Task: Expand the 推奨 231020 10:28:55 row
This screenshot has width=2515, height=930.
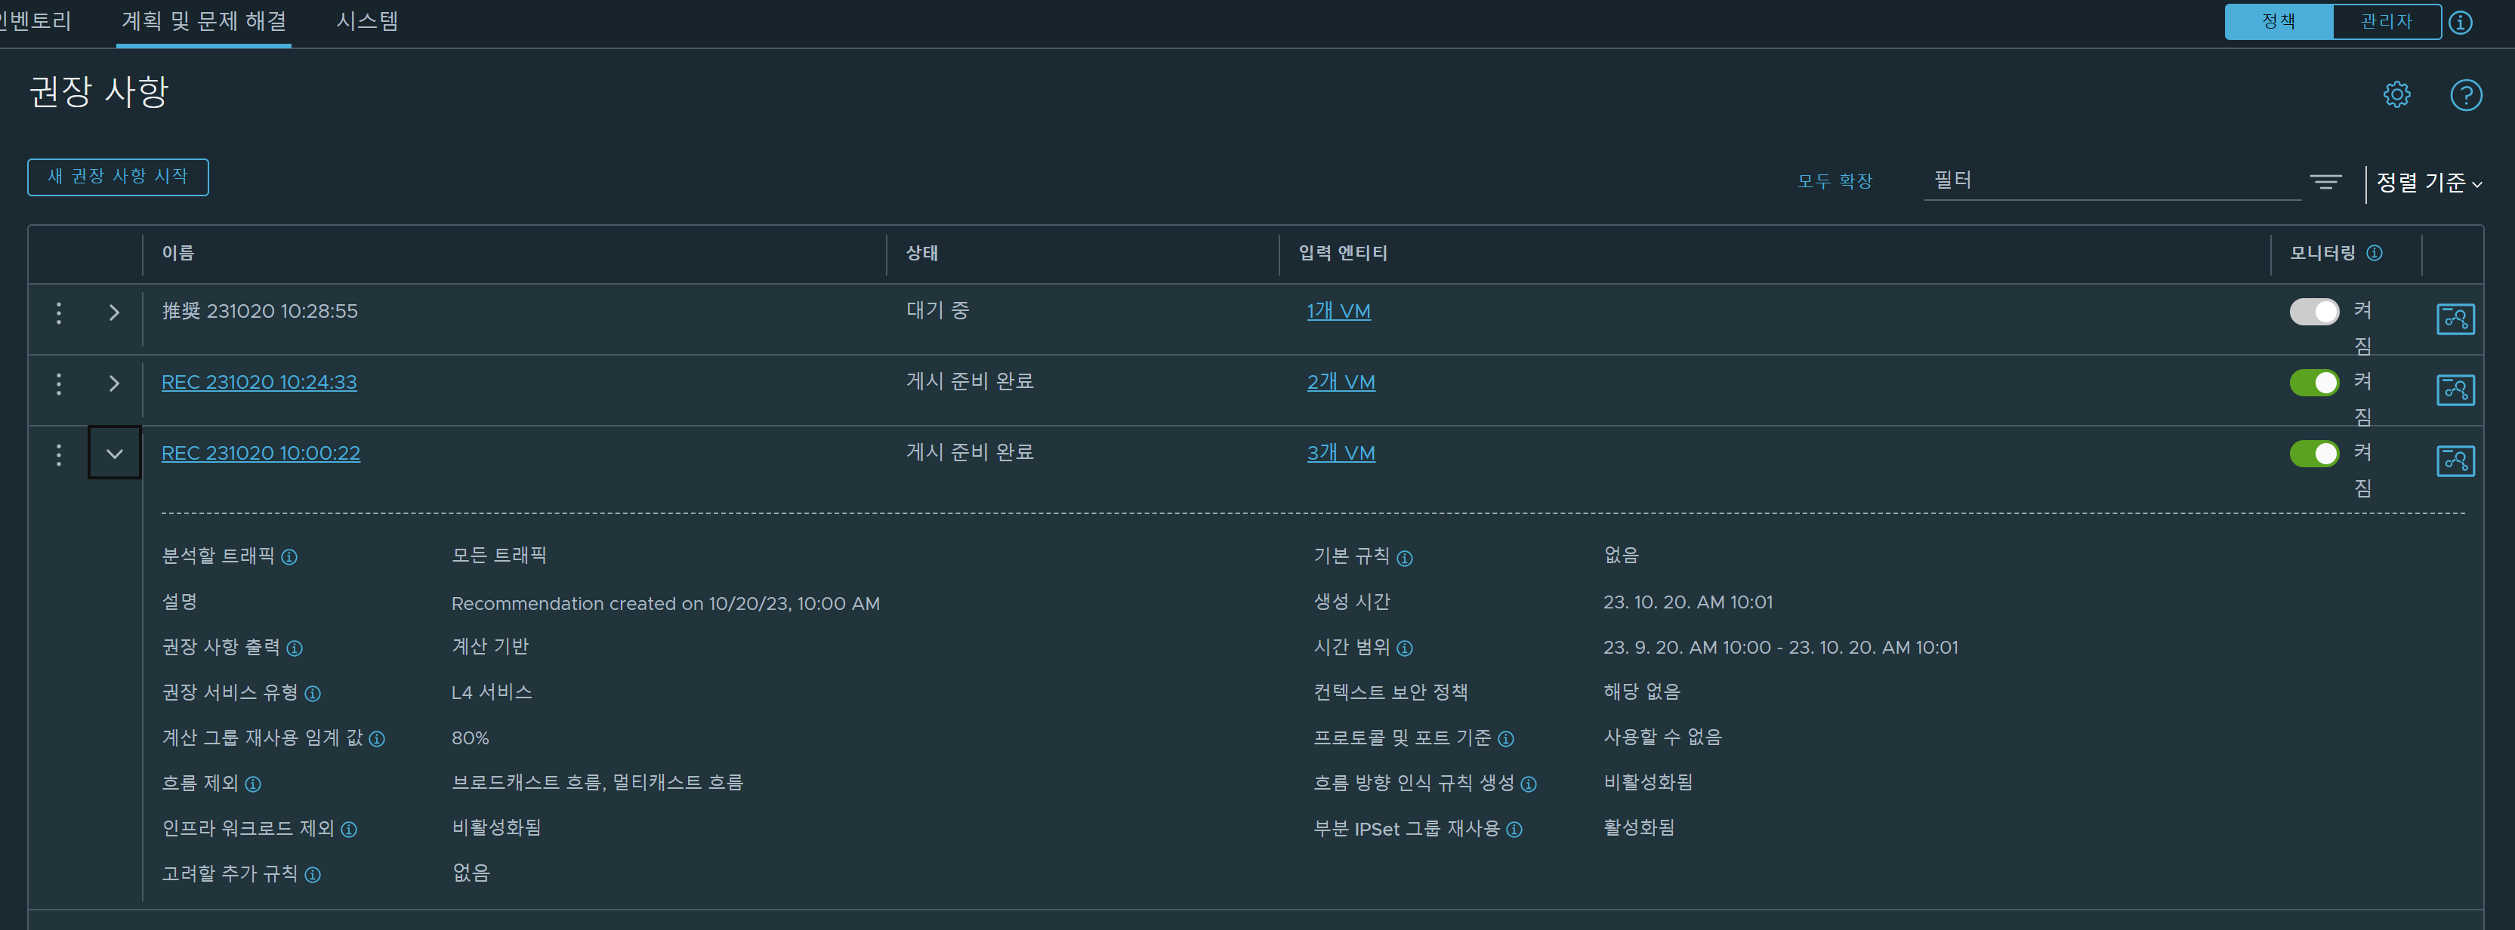Action: tap(114, 313)
